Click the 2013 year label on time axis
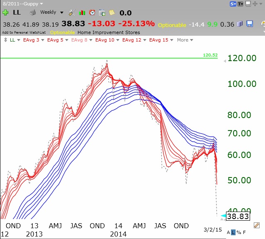The width and height of the screenshot is (265, 239). pyautogui.click(x=34, y=234)
